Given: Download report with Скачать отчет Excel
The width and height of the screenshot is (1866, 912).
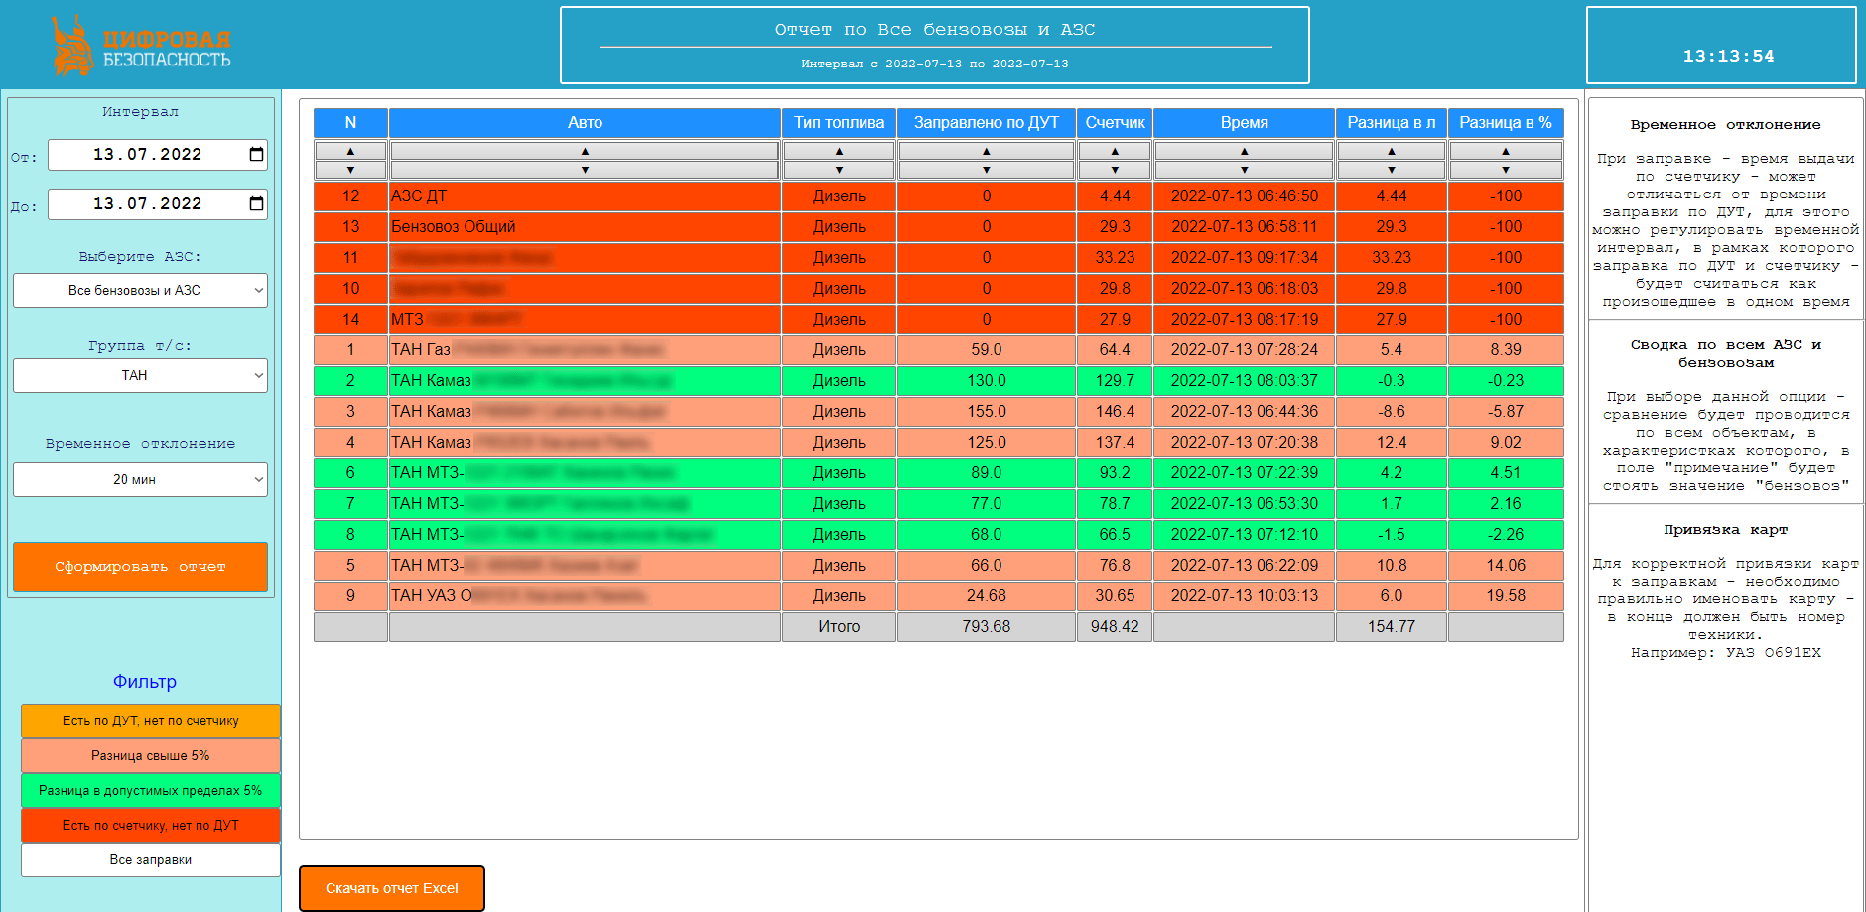Looking at the screenshot, I should pos(392,888).
